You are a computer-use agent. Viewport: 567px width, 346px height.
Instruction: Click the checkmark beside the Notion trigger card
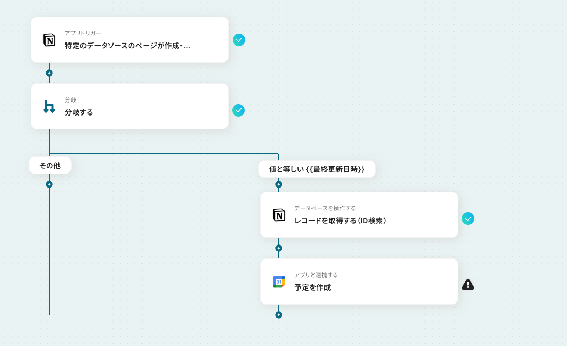coord(238,40)
